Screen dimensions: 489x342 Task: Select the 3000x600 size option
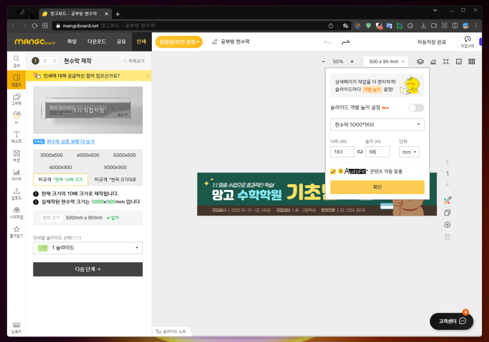[52, 155]
